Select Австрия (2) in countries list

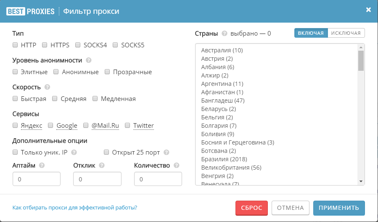[217, 59]
